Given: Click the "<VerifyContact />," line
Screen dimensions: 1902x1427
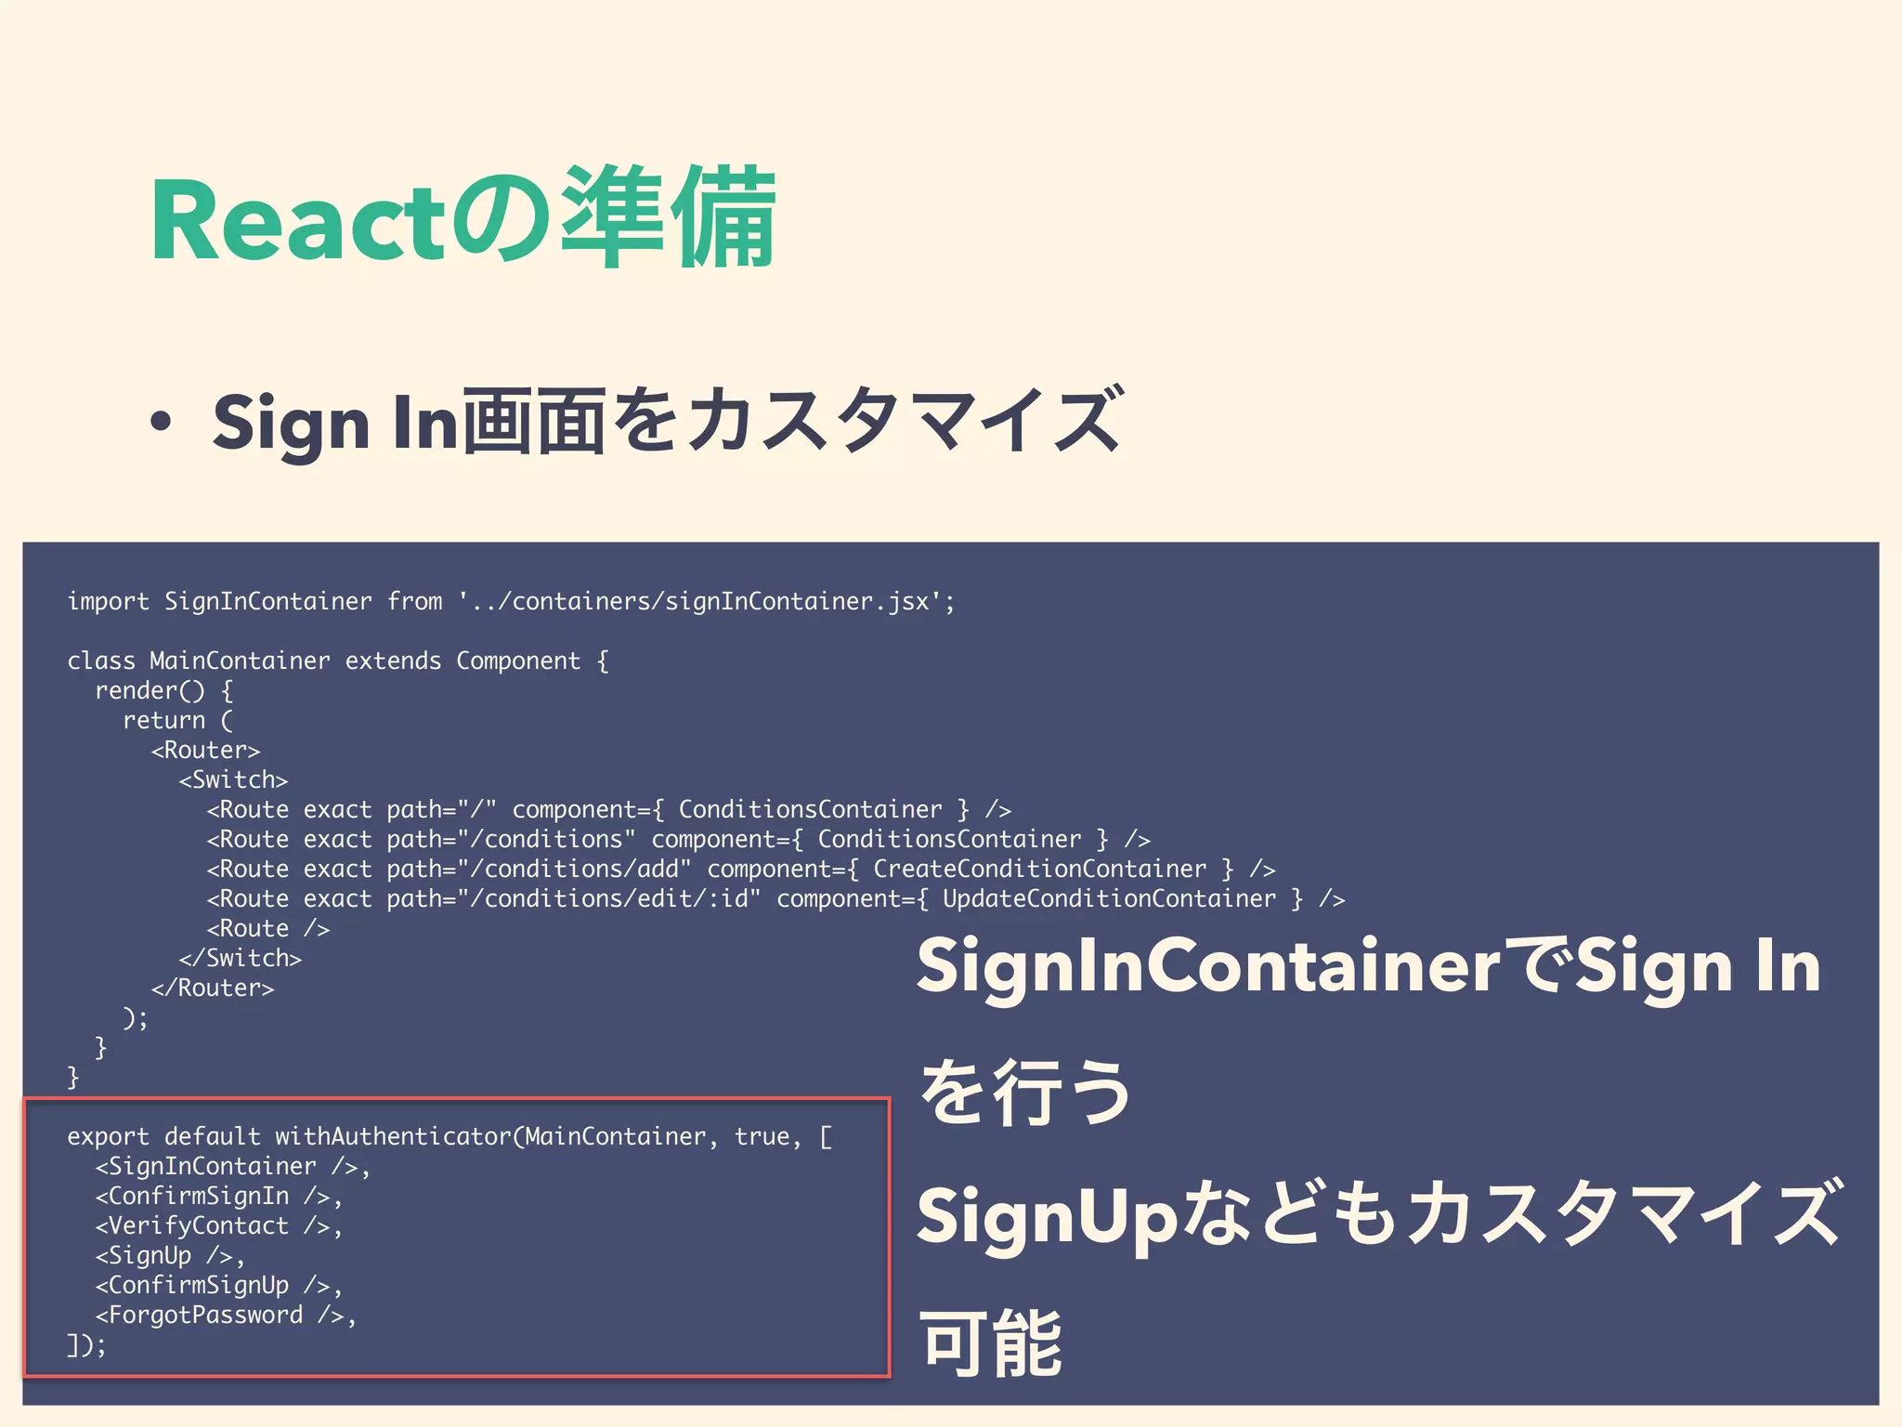Looking at the screenshot, I should click(x=219, y=1225).
